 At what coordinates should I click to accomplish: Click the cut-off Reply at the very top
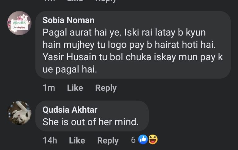pos(106,1)
